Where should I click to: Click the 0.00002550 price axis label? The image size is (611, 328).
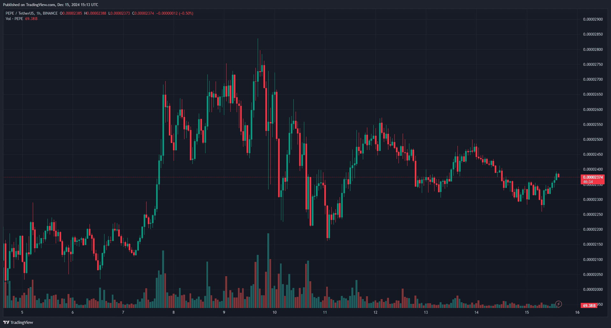pos(593,125)
